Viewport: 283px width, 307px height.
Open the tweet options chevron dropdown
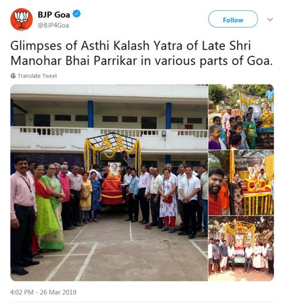point(270,20)
